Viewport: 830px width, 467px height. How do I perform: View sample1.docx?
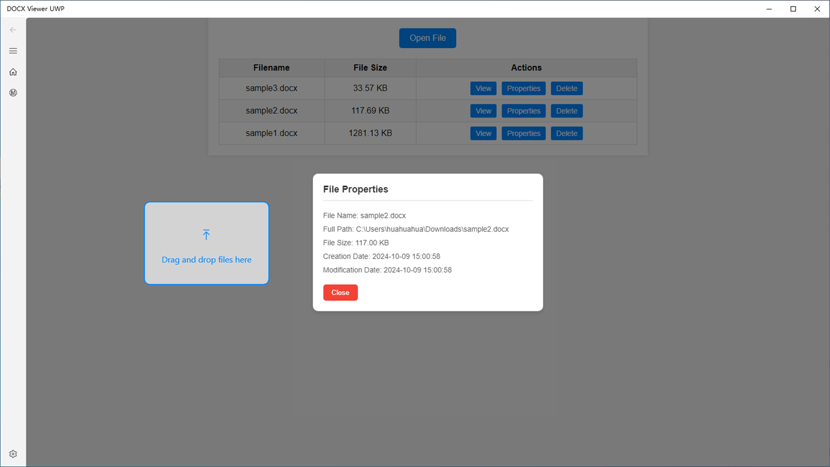tap(483, 134)
